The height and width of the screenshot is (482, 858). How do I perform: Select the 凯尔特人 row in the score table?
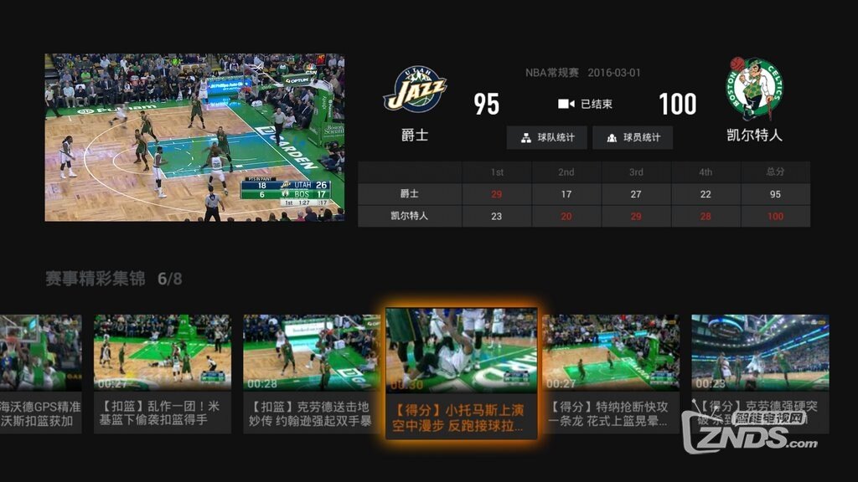pyautogui.click(x=408, y=216)
